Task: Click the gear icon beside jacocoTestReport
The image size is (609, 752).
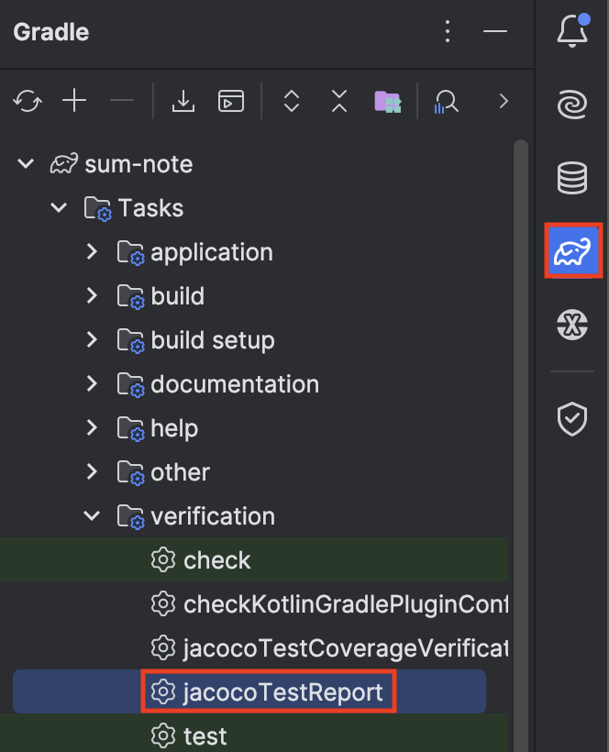Action: pos(163,691)
